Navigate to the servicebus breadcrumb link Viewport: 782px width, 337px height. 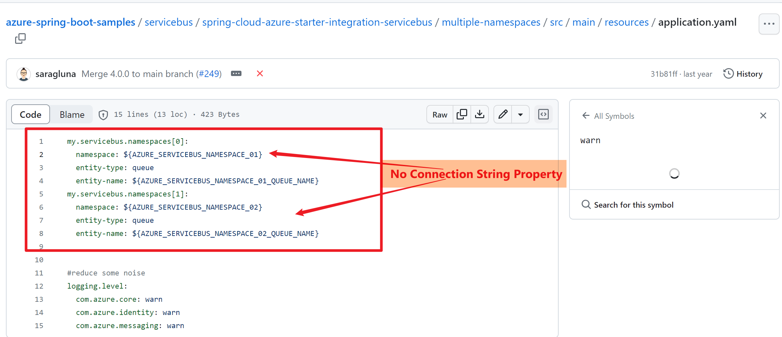tap(168, 22)
